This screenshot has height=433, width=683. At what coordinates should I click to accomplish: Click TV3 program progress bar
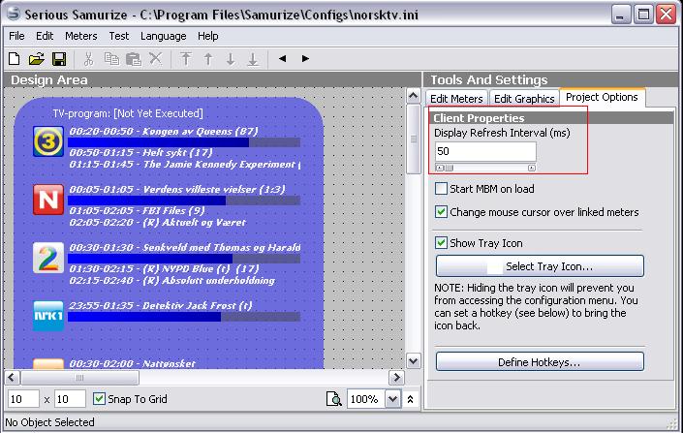(x=184, y=142)
